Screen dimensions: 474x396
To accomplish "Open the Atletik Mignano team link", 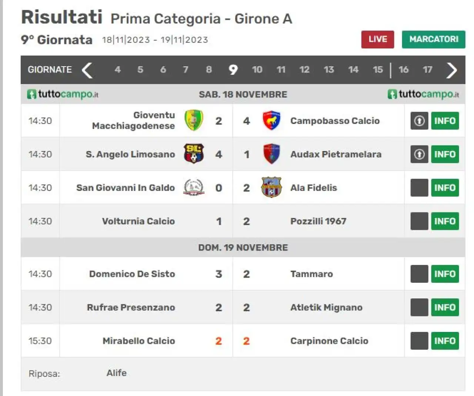I will (x=326, y=308).
